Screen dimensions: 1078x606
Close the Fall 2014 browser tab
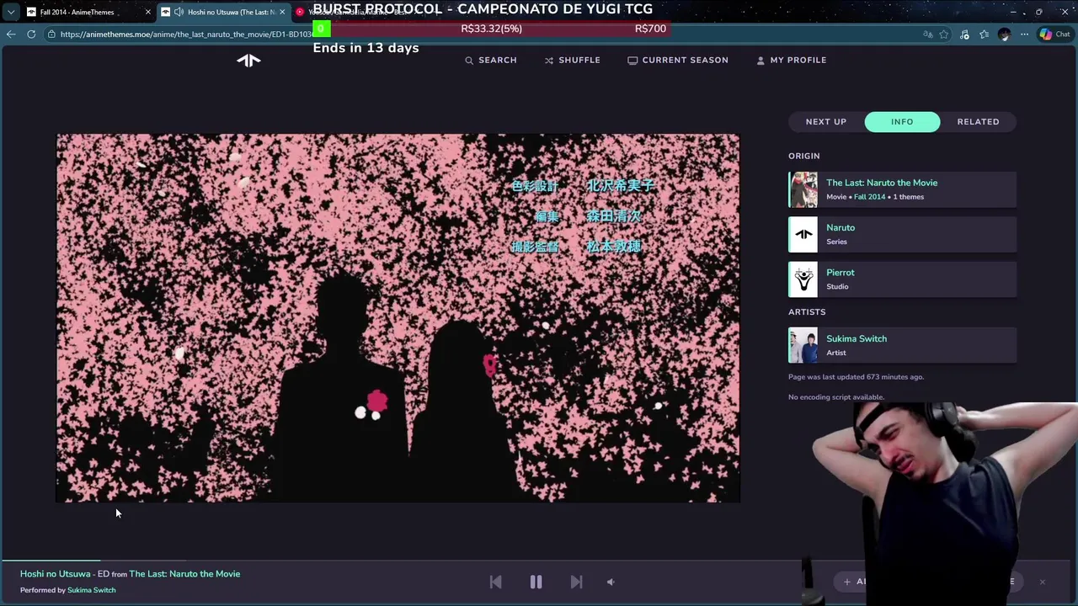click(147, 12)
